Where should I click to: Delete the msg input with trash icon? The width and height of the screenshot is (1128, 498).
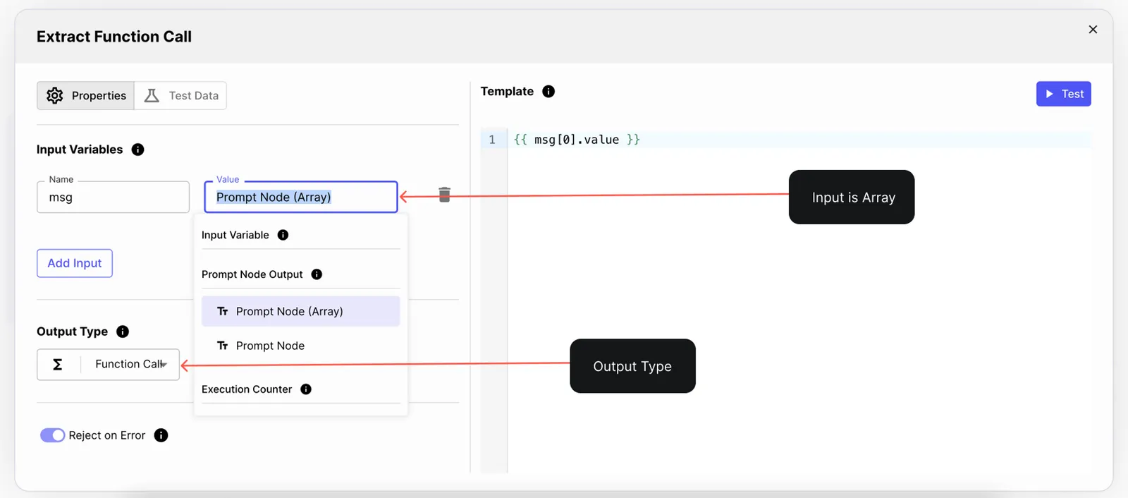click(x=444, y=195)
